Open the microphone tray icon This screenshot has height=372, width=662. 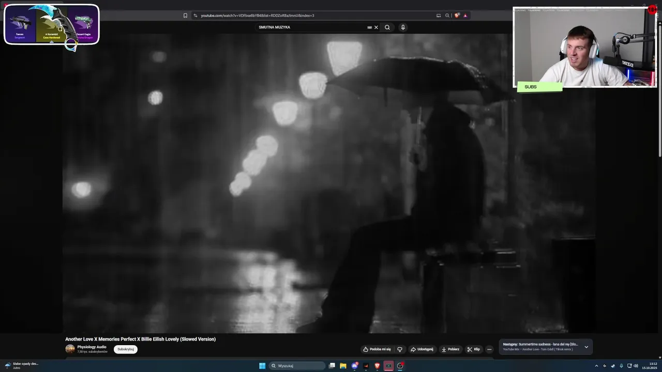[621, 366]
